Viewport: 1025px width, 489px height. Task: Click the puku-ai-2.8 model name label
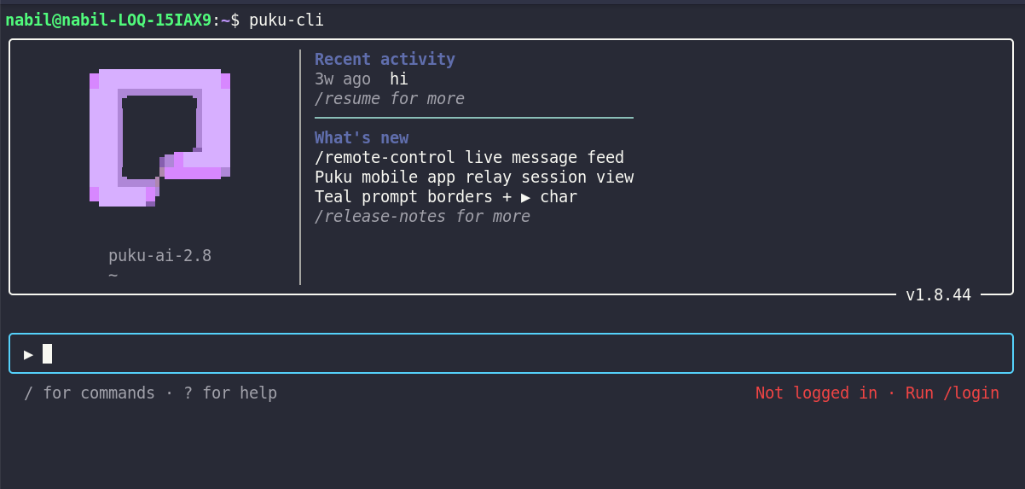159,256
